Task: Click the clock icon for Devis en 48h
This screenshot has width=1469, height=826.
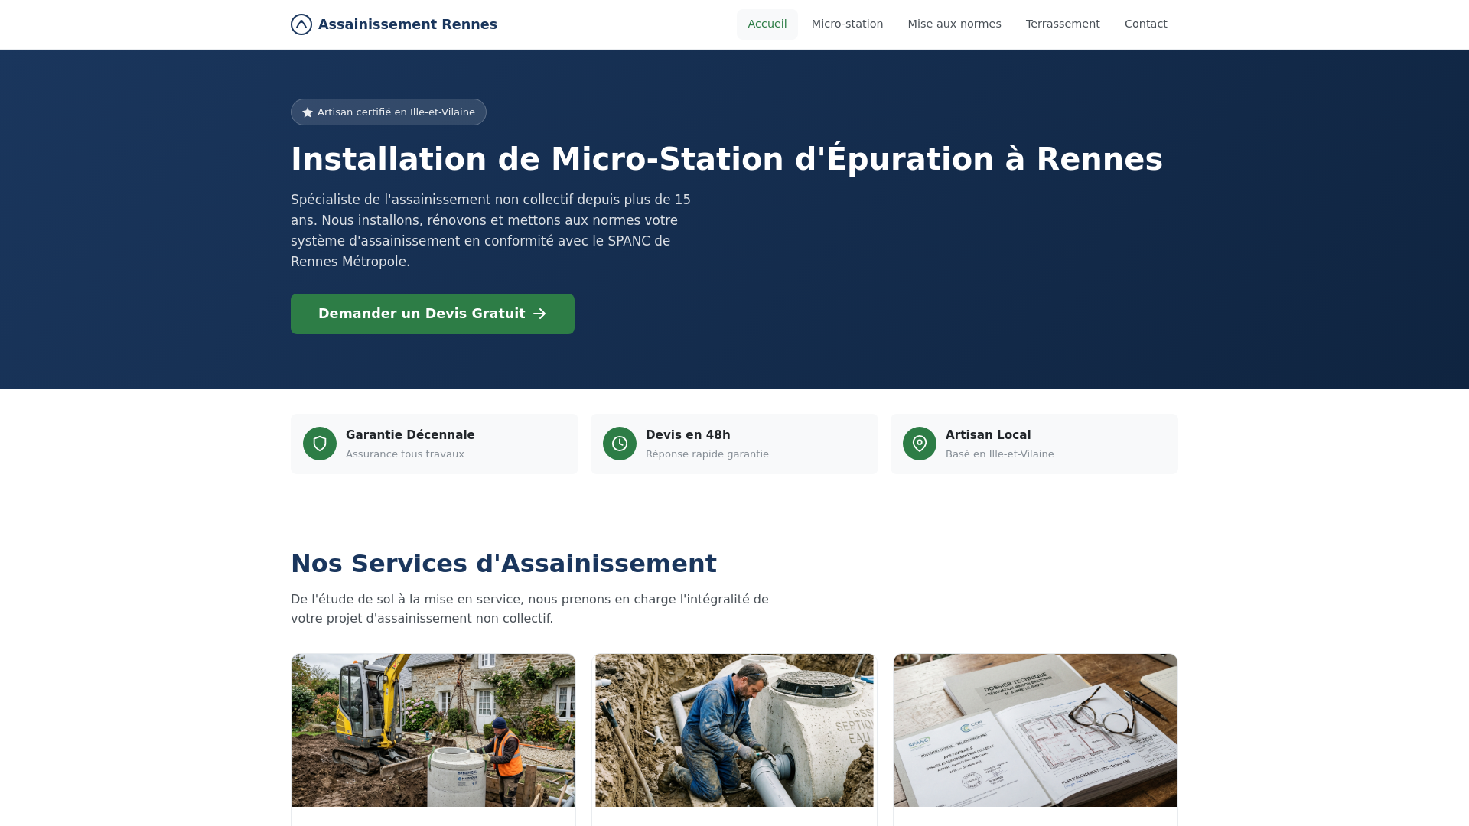Action: [x=620, y=444]
